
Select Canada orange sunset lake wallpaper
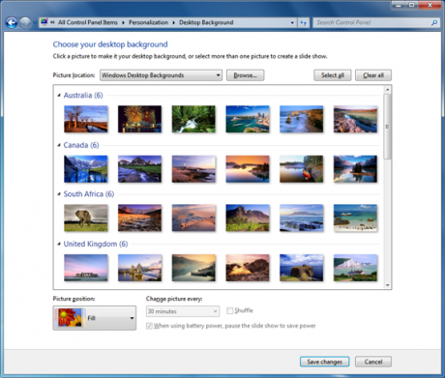point(248,169)
